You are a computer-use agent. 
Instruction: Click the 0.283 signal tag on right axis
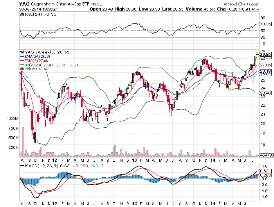(265, 175)
